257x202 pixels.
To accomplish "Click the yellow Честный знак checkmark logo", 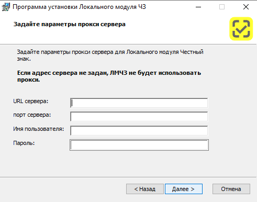I will 241,29.
